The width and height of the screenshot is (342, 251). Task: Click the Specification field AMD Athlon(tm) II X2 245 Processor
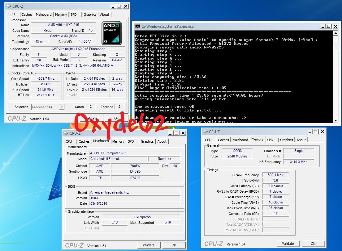tap(78, 49)
